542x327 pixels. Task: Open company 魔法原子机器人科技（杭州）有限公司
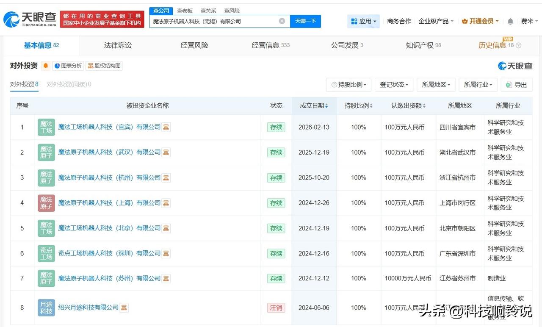point(109,177)
